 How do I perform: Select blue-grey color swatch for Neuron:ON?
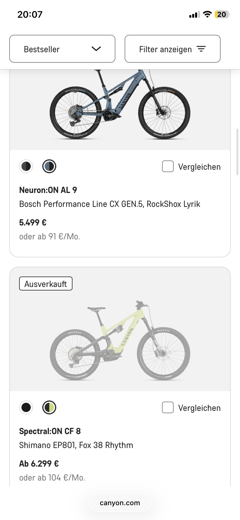click(49, 167)
